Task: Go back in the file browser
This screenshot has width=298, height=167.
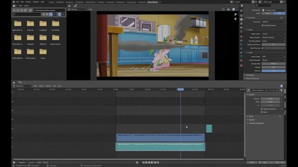Action: click(x=14, y=10)
